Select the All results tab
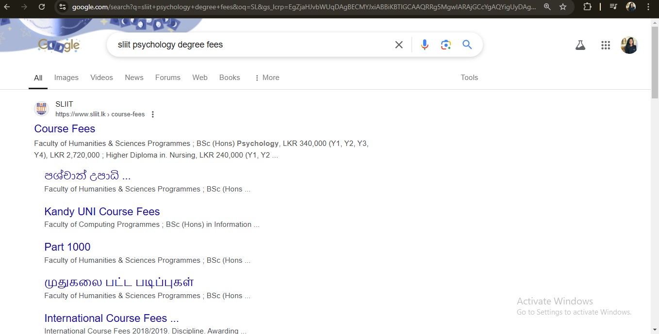The image size is (659, 334). (38, 78)
